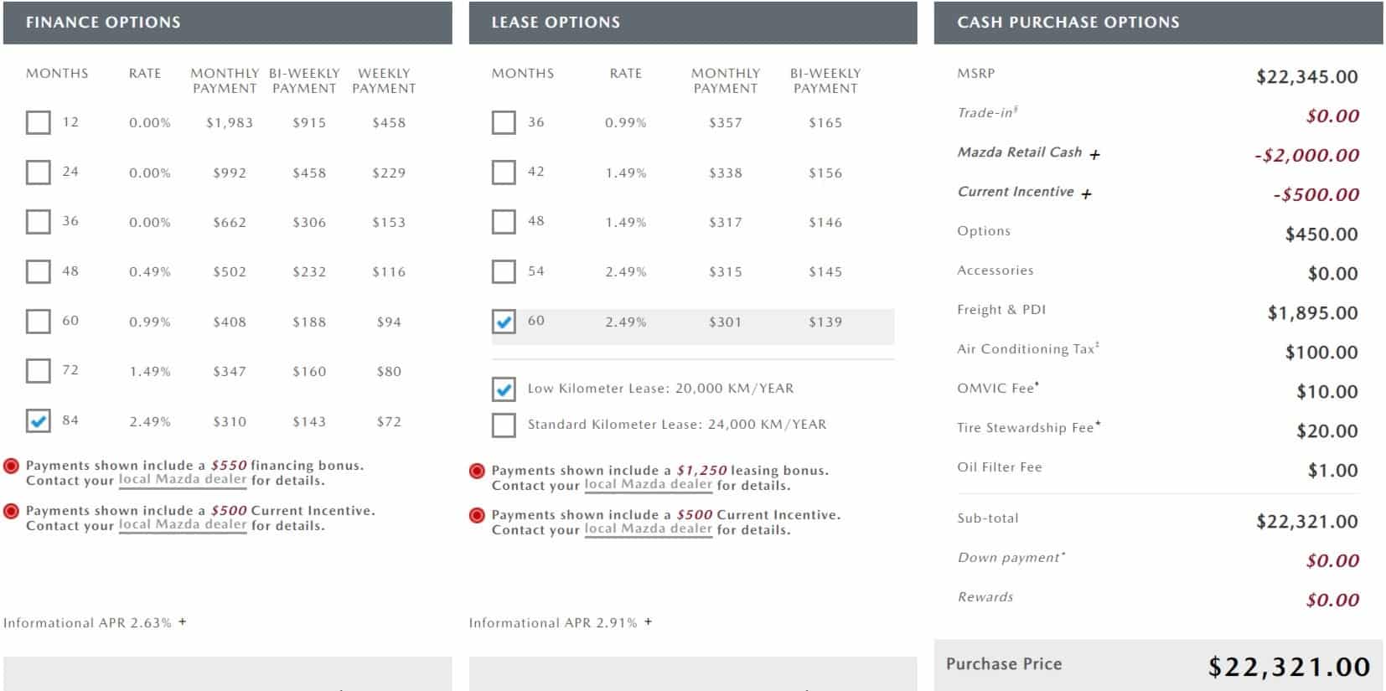Image resolution: width=1386 pixels, height=691 pixels.
Task: Expand finance Informational APR 2.63% details
Action: (x=183, y=621)
